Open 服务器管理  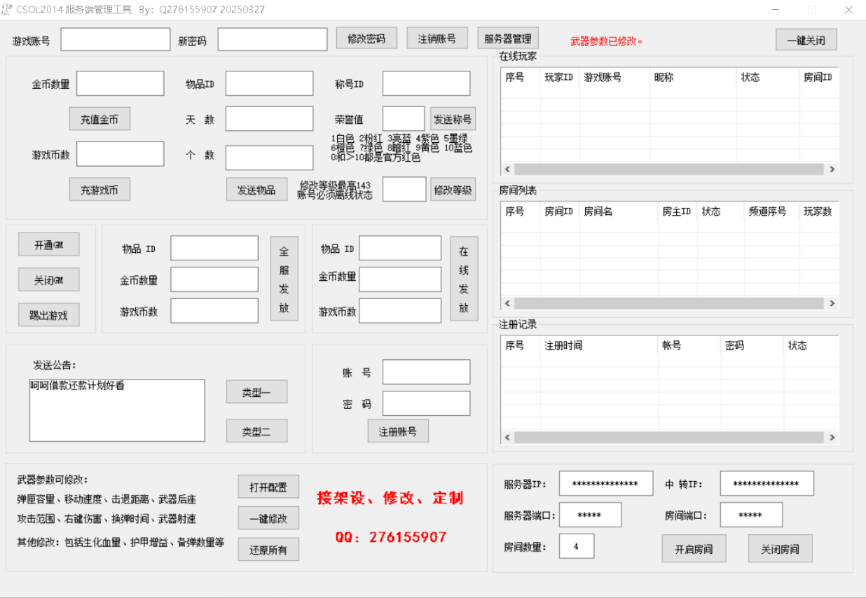pyautogui.click(x=508, y=39)
